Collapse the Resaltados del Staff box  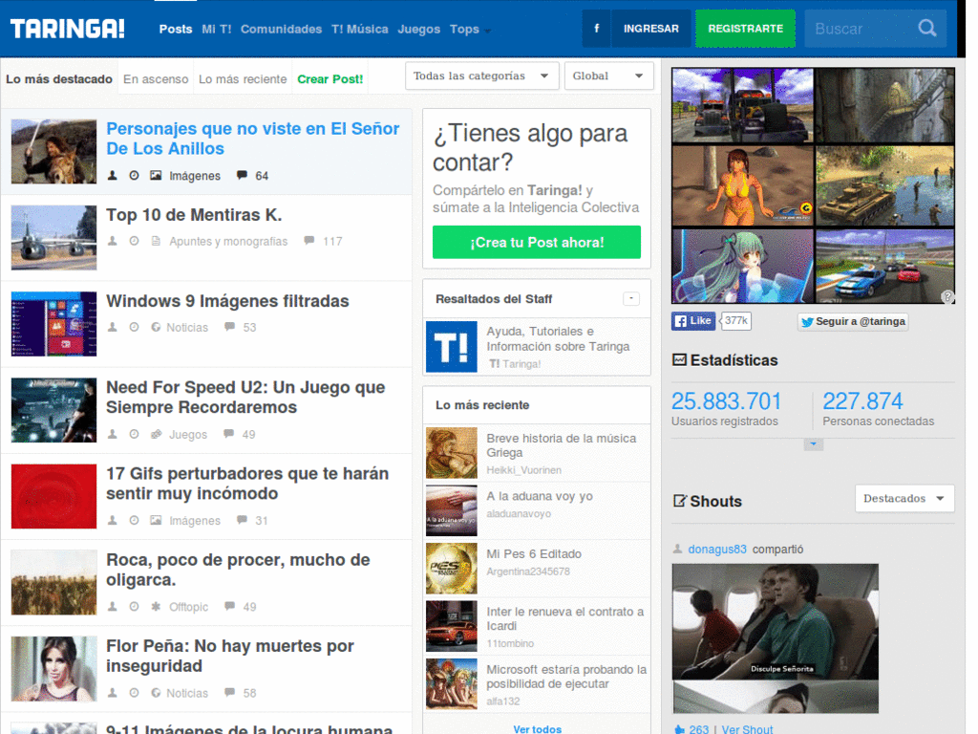631,299
